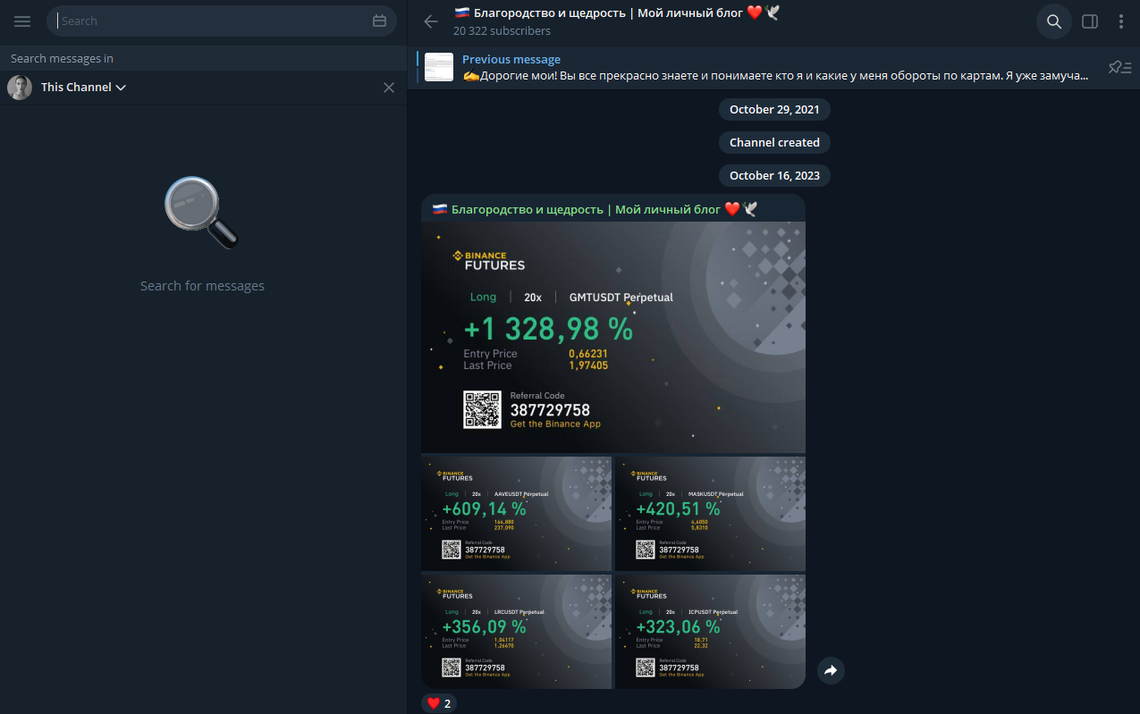The width and height of the screenshot is (1140, 714).
Task: Open the AAVEUSDT +609,14% thumbnail
Action: tap(516, 514)
